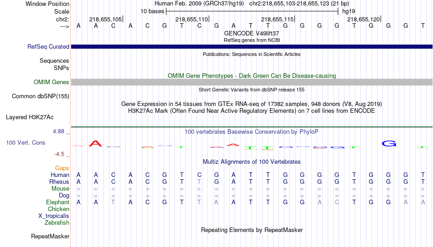Click the H3K27Ac Mark ENCODE track title
Screen dimensions: 433x247
pos(252,111)
